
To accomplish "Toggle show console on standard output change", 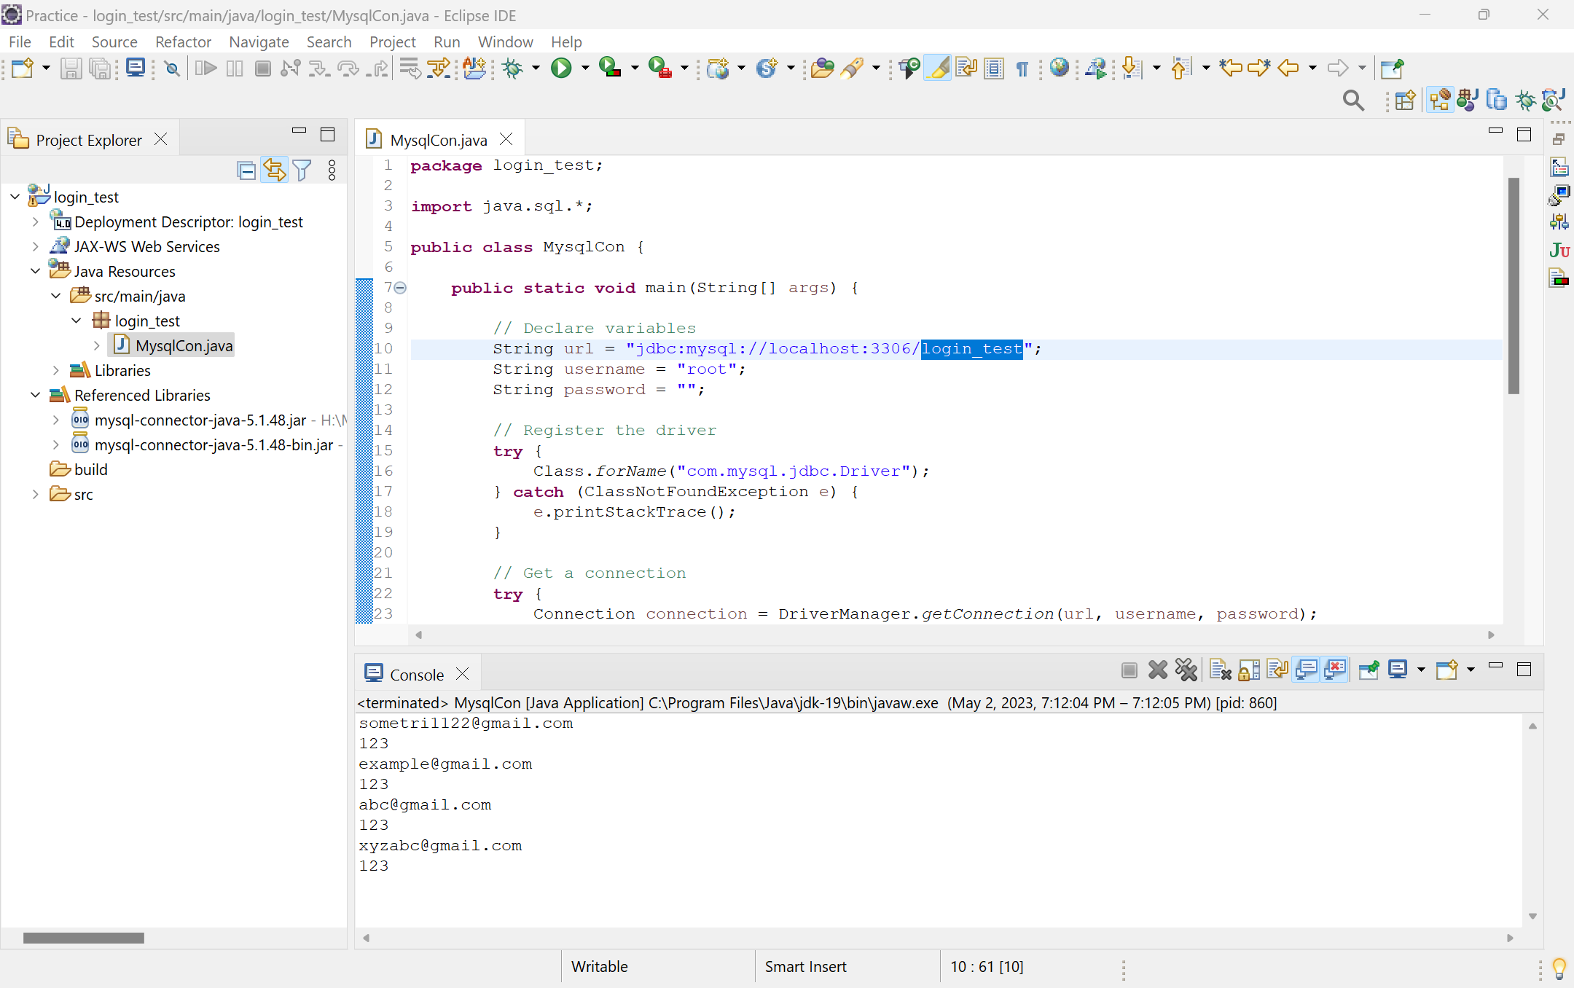I will [x=1307, y=670].
